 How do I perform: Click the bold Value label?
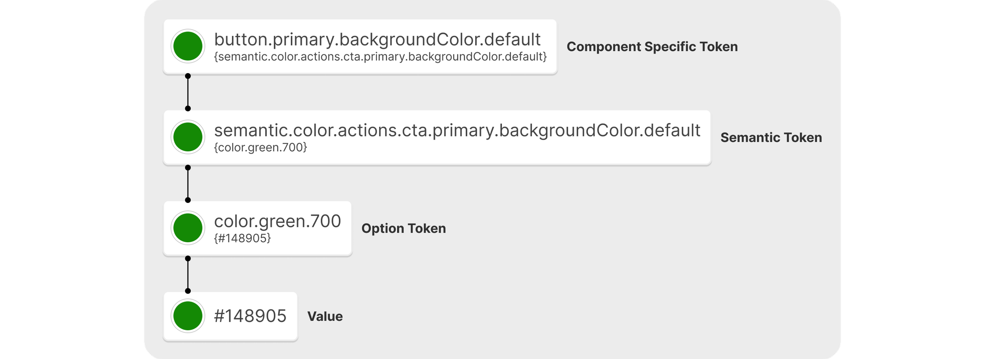pyautogui.click(x=325, y=317)
